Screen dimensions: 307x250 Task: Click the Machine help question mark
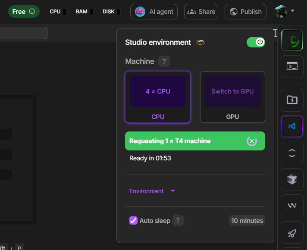click(164, 61)
